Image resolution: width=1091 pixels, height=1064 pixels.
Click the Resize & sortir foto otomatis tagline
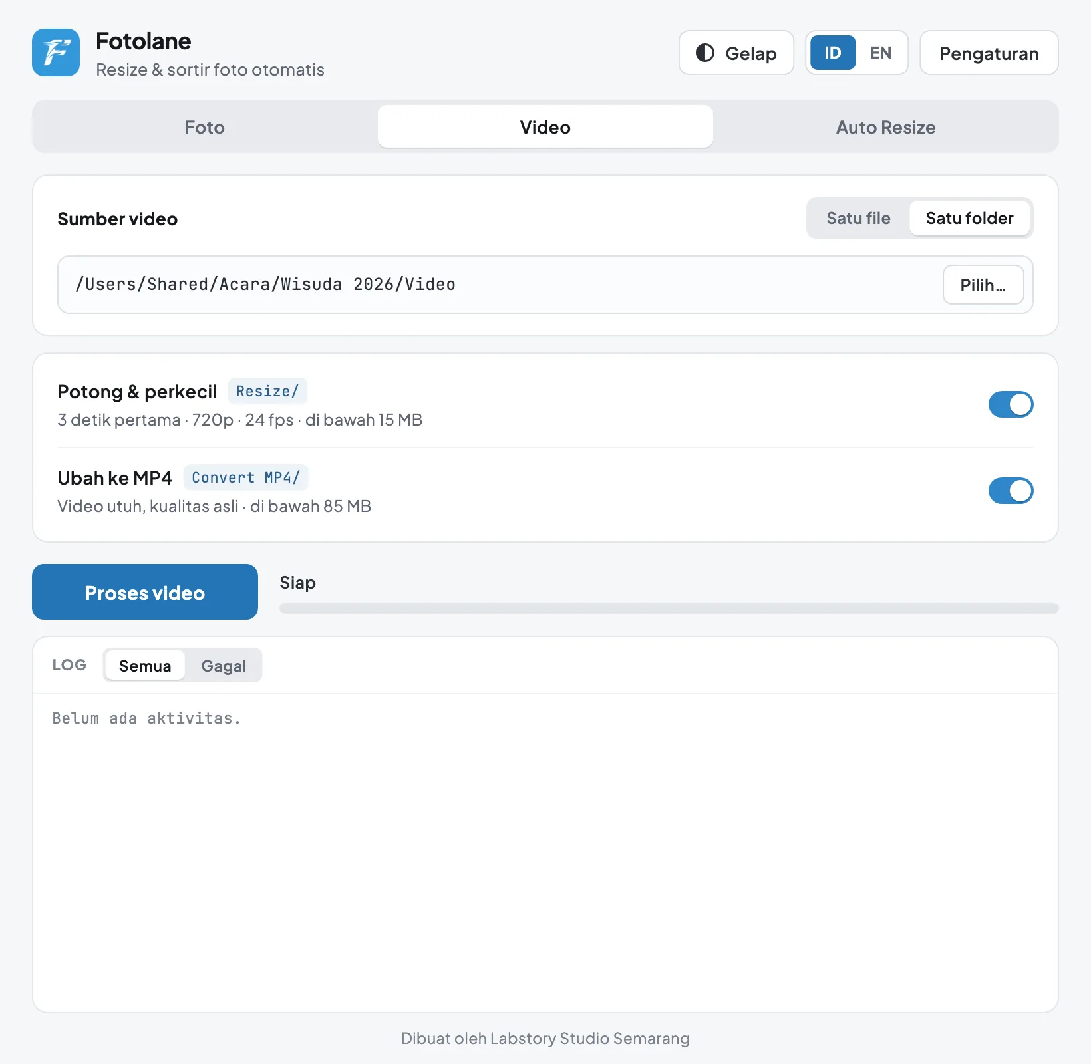(x=210, y=70)
